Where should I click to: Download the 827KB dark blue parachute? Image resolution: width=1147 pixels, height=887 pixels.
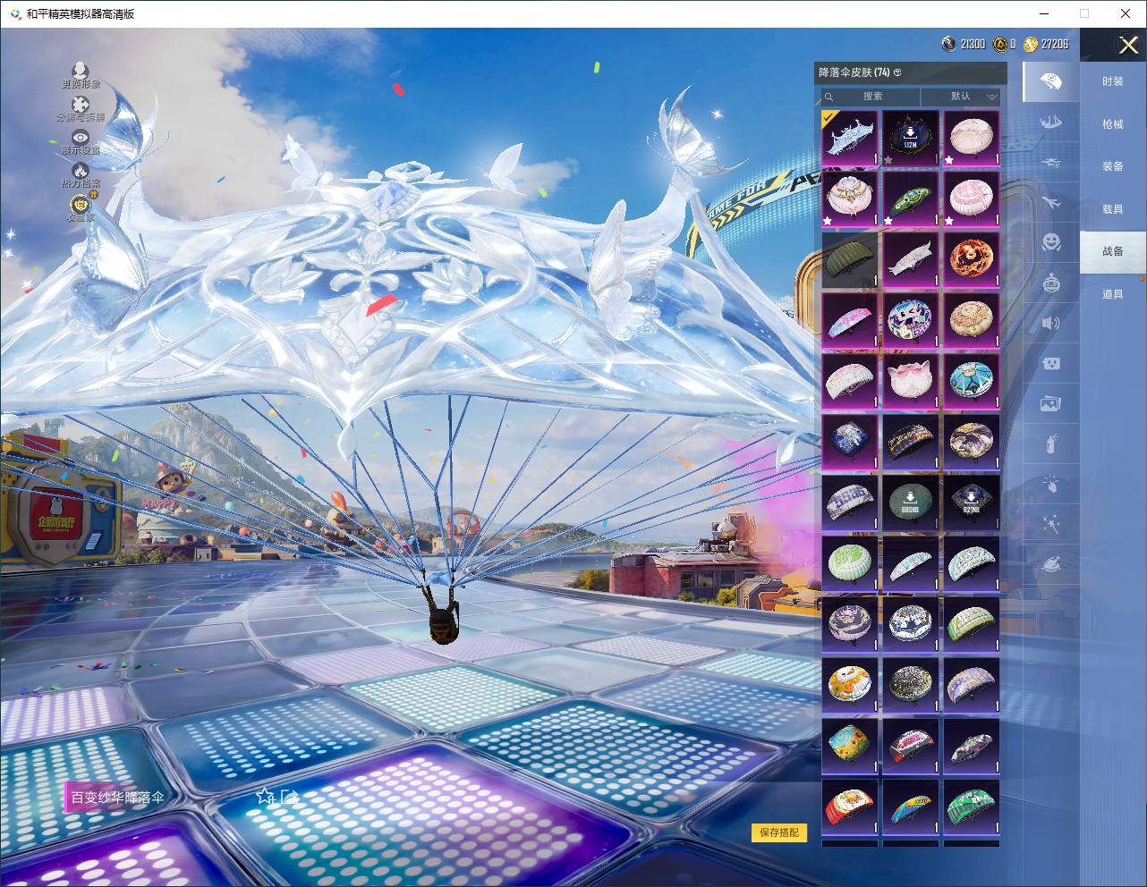(x=972, y=503)
